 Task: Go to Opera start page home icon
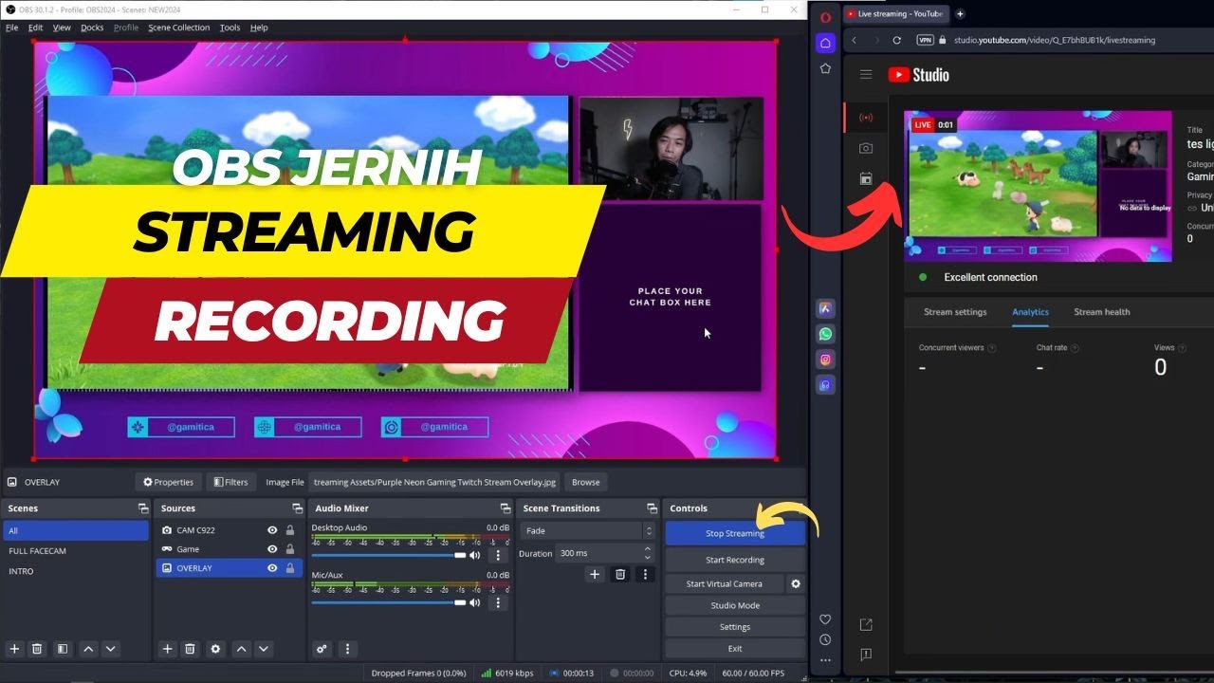[x=825, y=43]
